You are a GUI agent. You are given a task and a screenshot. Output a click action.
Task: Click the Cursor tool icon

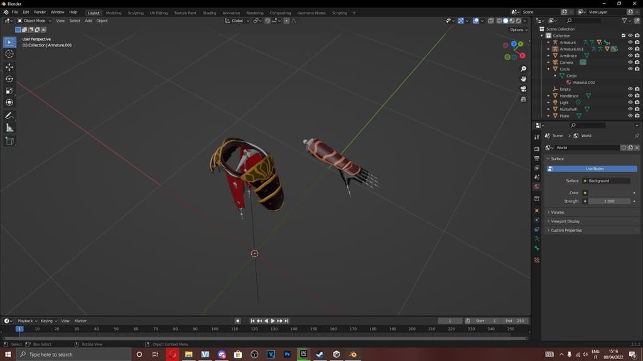[x=9, y=54]
